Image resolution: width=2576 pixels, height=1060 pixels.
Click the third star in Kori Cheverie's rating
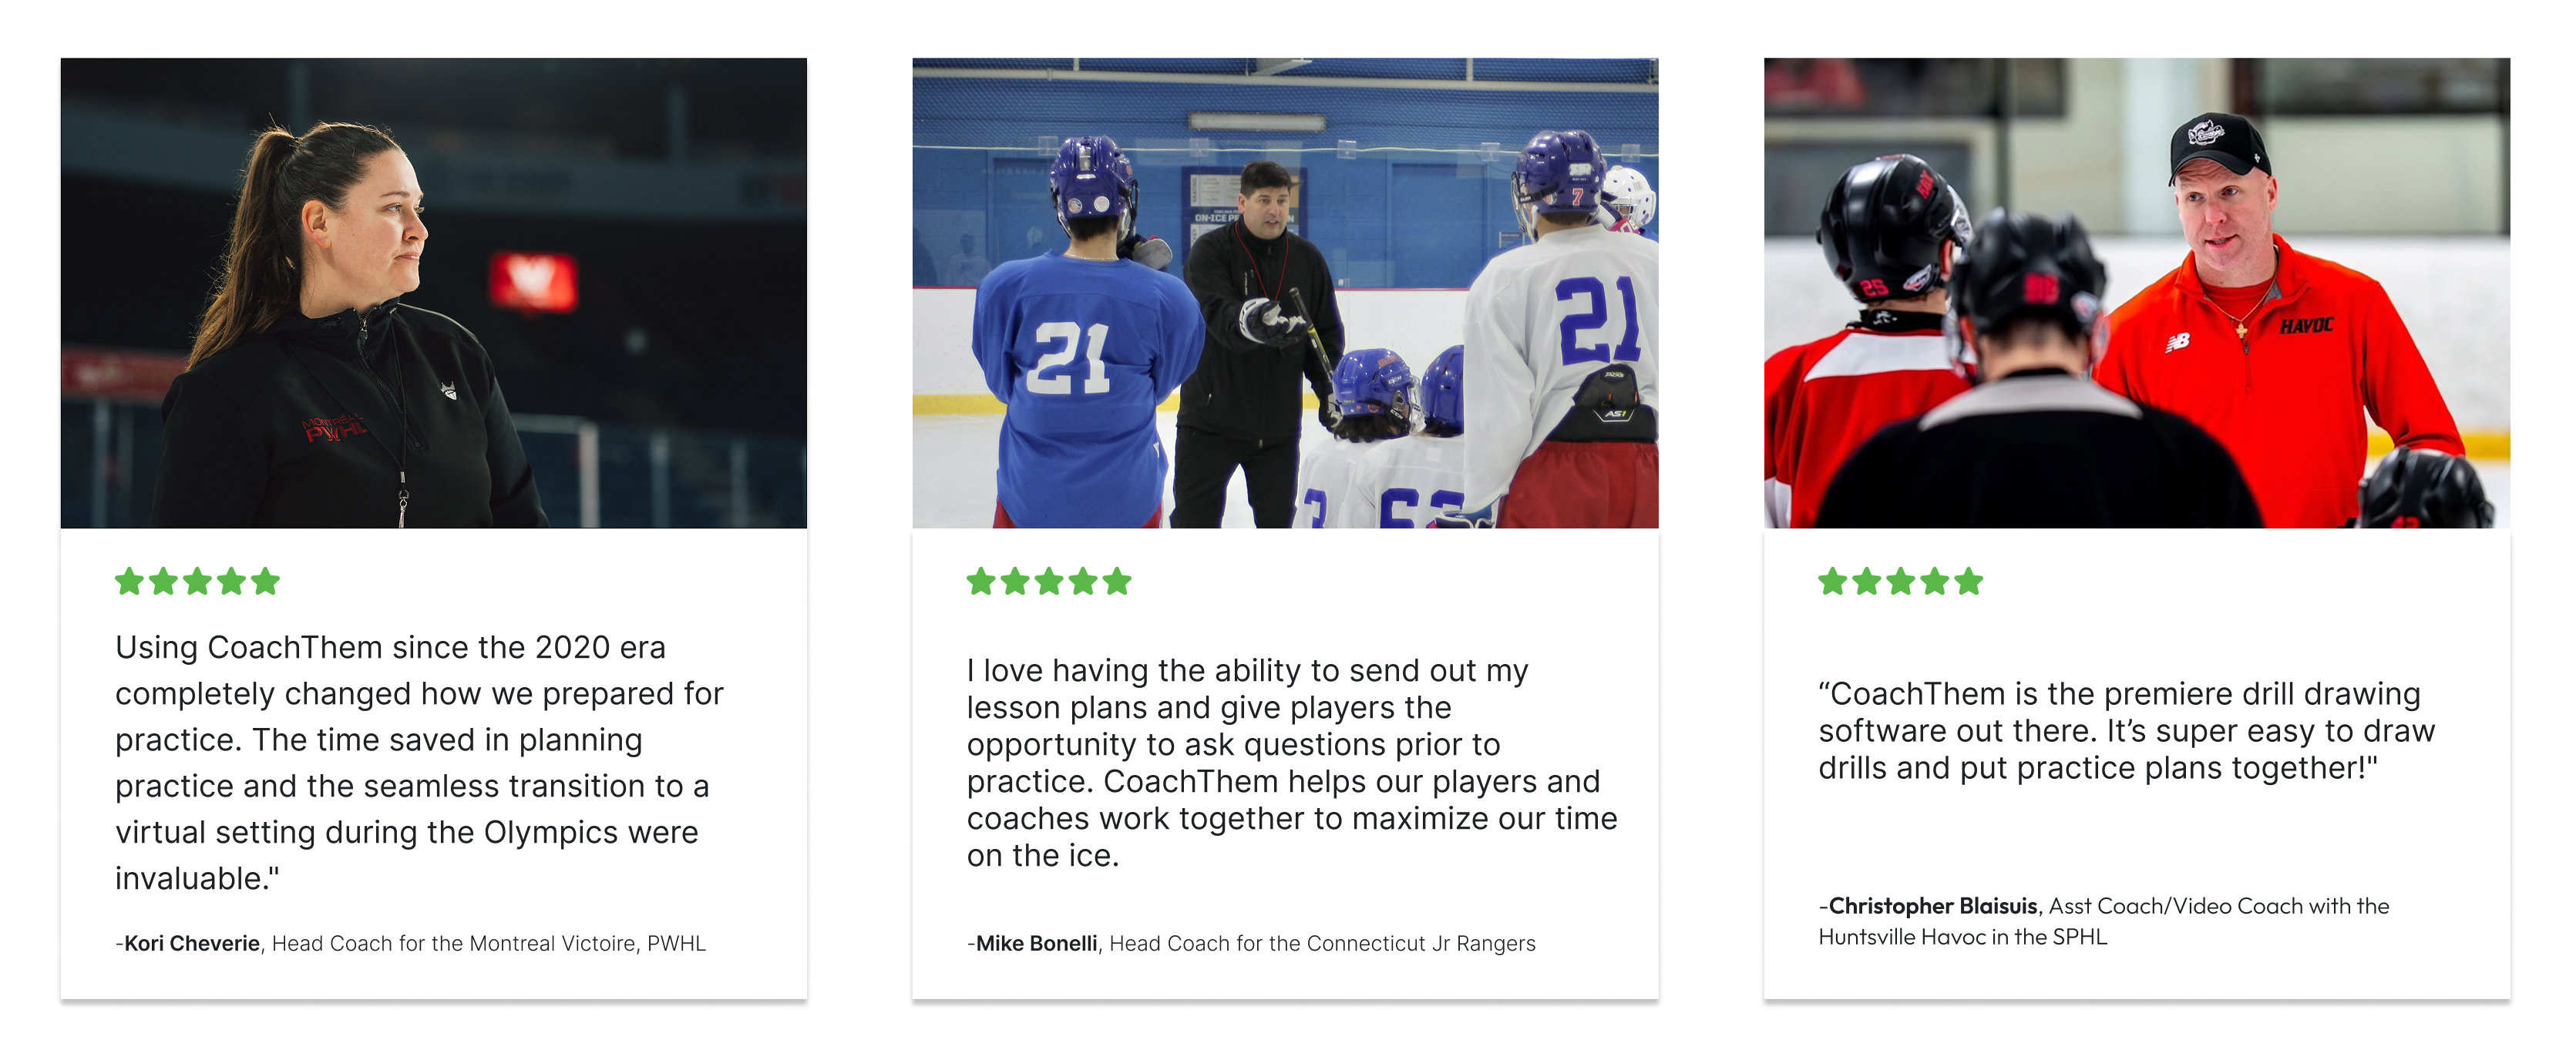[197, 580]
